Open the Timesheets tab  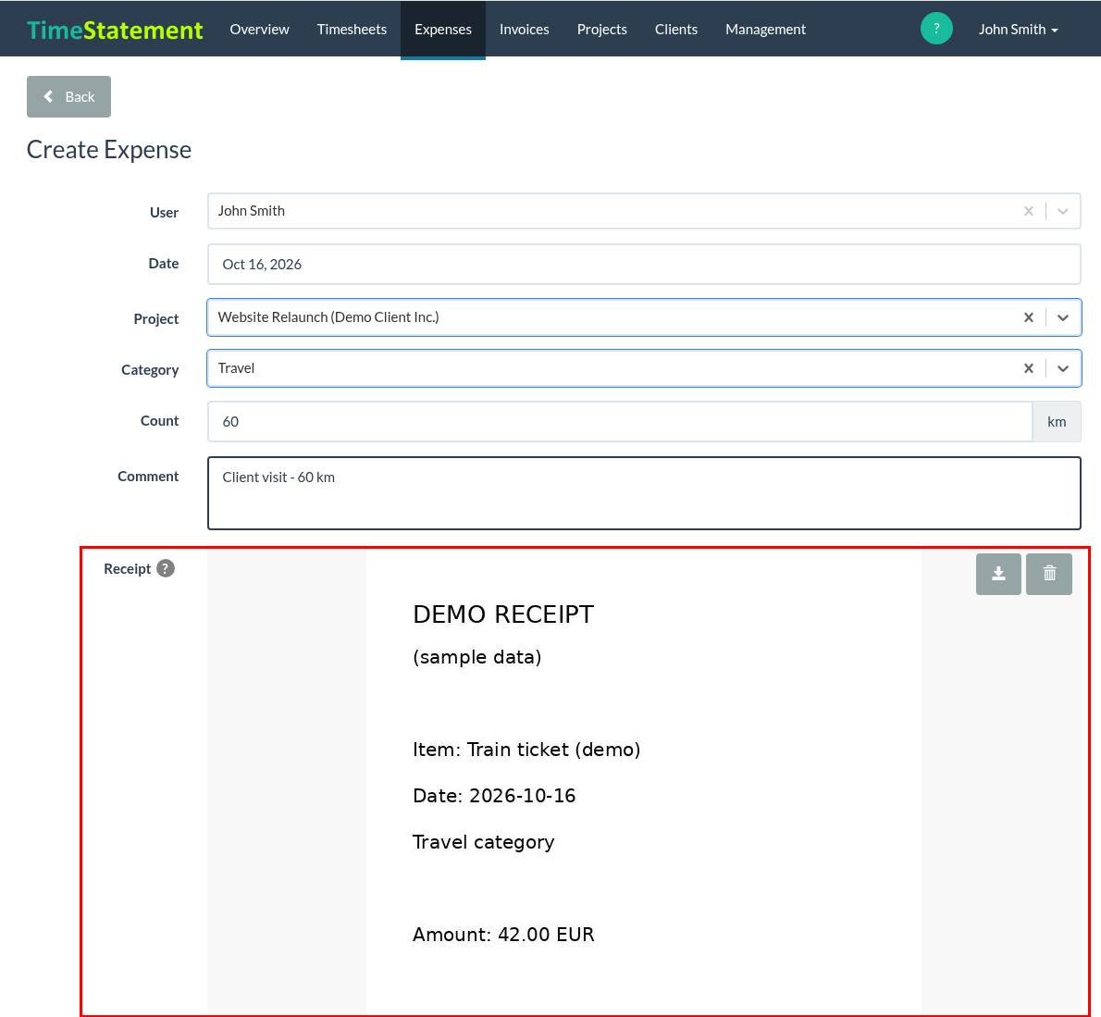[x=352, y=29]
